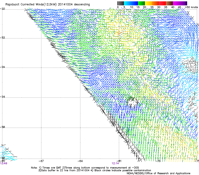Viewport: 199px width, 175px height.
Task: Click the cyan-blue 5-15 knots legend band
Action: pyautogui.click(x=131, y=3)
